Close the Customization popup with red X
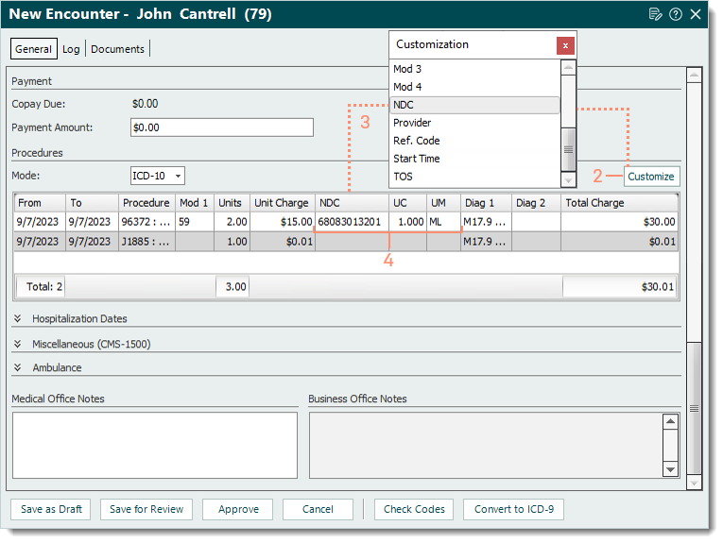 (x=565, y=45)
